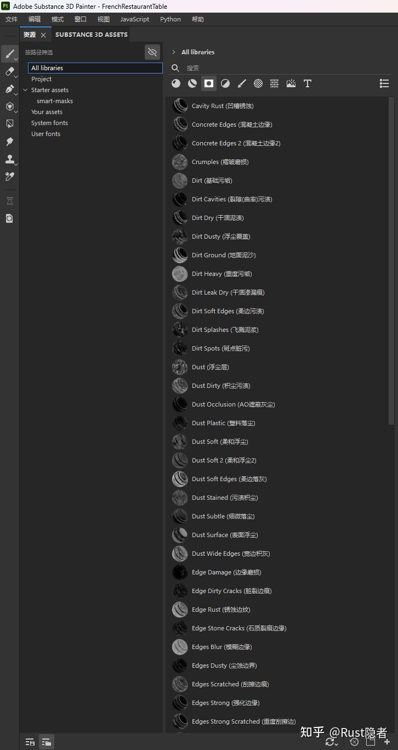
Task: Select the Material Picker eyedropper tool
Action: coord(9,177)
